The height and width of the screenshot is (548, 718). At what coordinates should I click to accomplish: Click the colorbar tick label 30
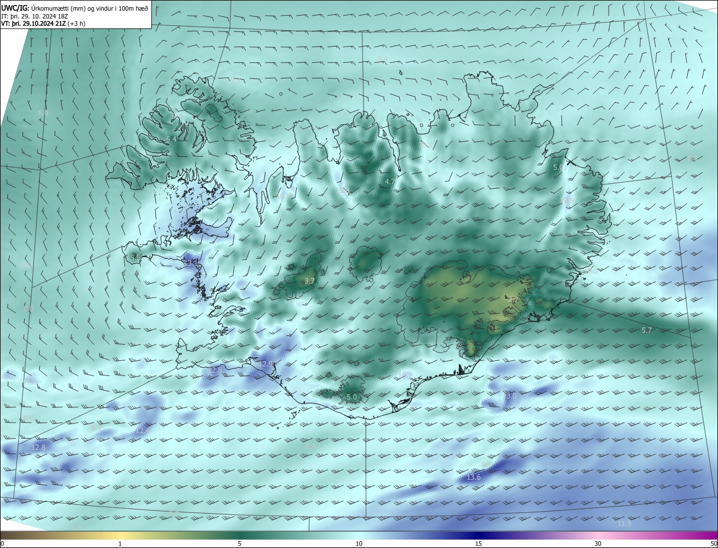tap(598, 544)
